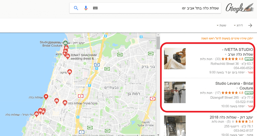Viewport: 257px width, 136px height.
Task: Click the blue search magnifier icon
Action: pyautogui.click(x=76, y=8)
